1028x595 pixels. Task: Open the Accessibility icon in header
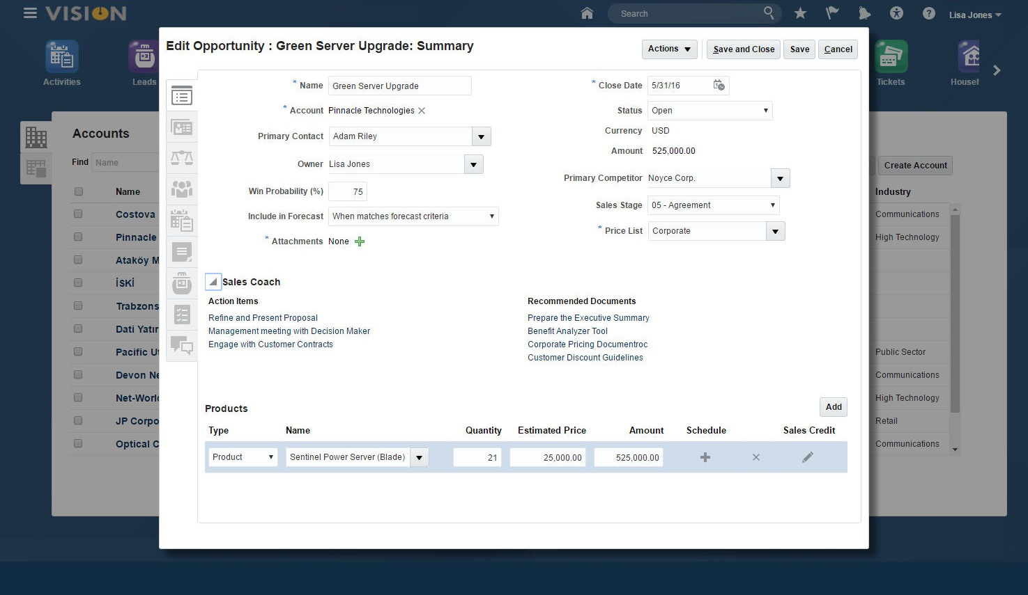(896, 13)
